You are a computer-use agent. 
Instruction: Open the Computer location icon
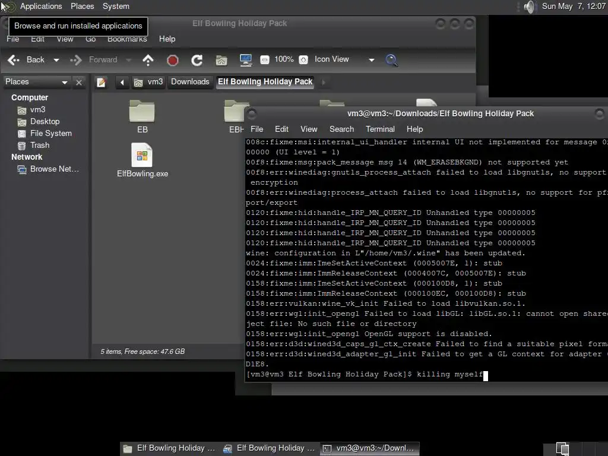(245, 60)
